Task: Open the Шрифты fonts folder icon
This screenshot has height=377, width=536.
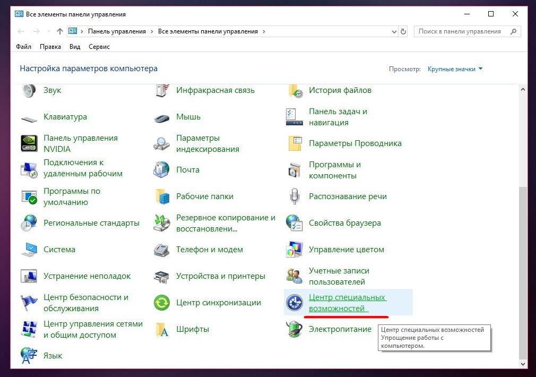Action: pos(161,329)
